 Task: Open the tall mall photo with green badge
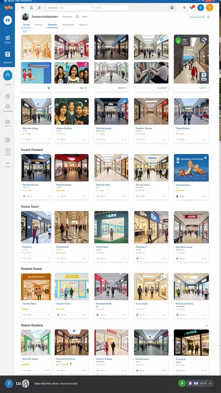click(191, 59)
